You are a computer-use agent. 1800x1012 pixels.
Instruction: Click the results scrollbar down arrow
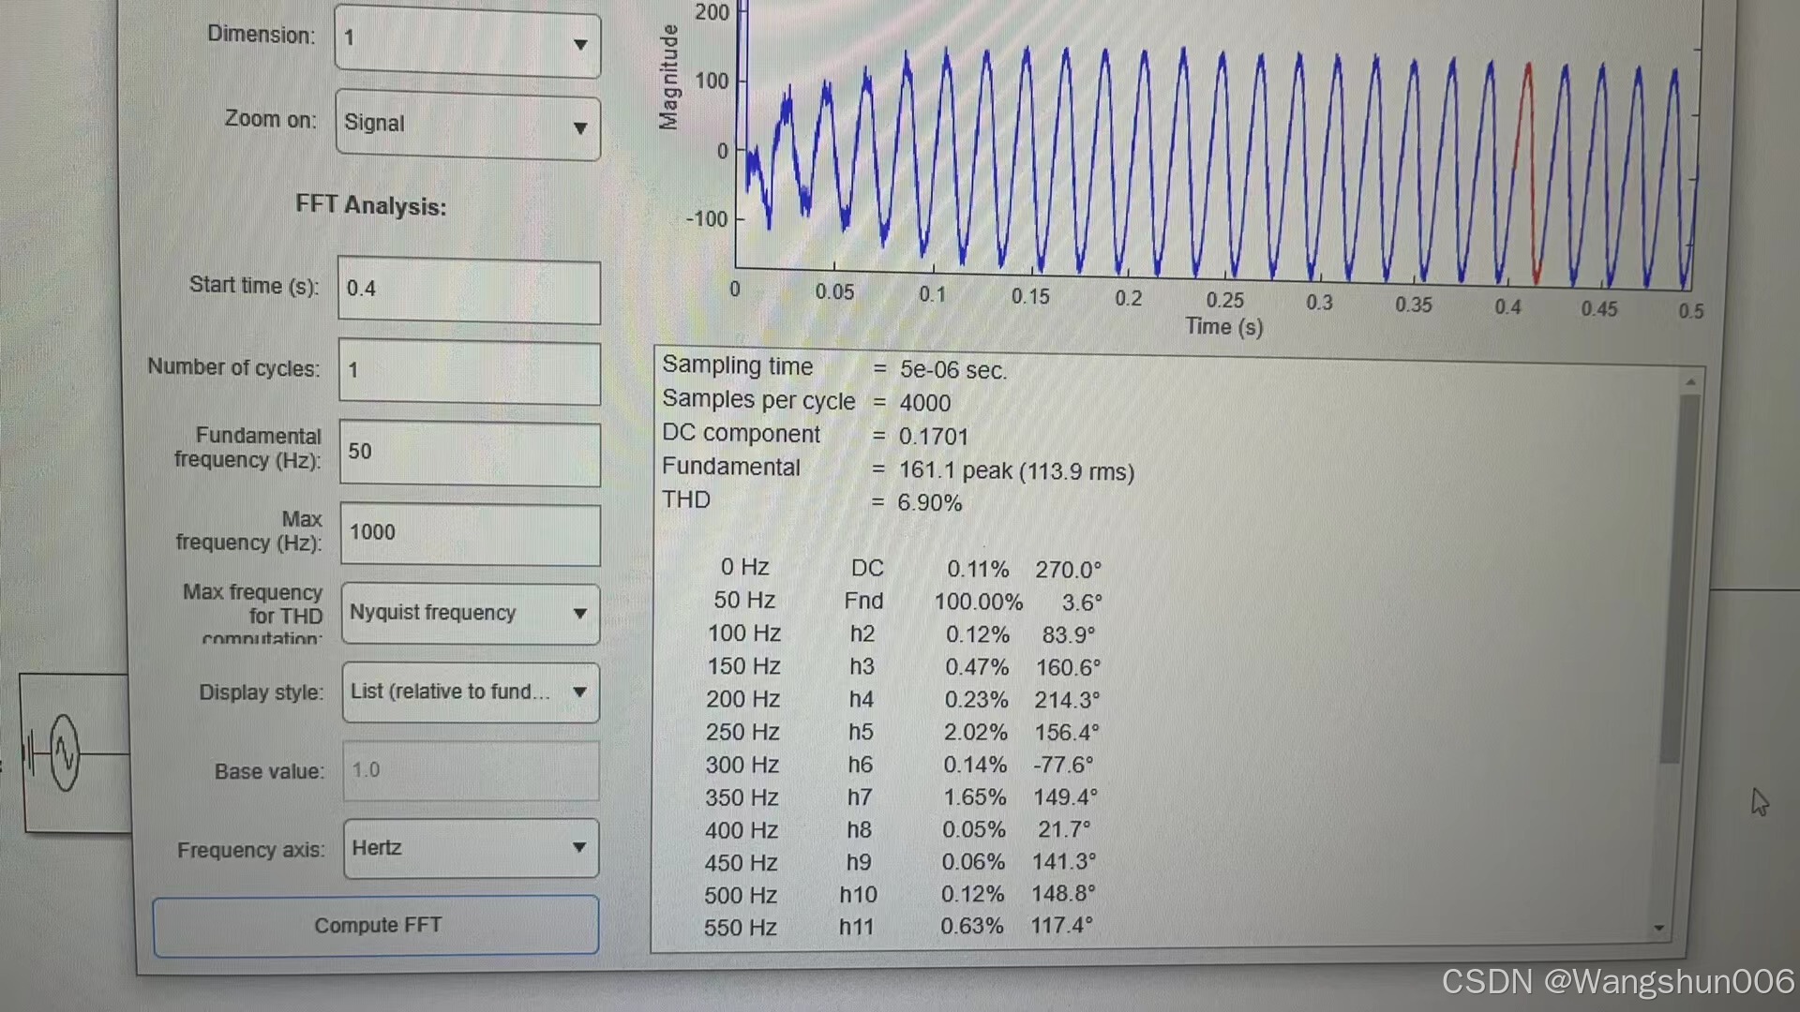coord(1659,929)
